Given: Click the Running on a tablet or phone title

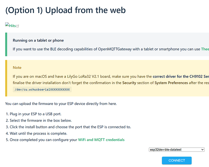Looking at the screenshot, I should pos(38,40).
